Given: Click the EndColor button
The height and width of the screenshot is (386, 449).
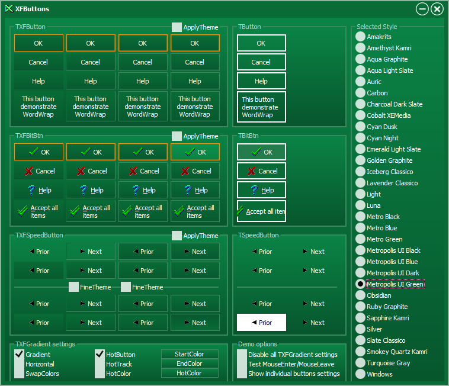Looking at the screenshot, I should pyautogui.click(x=190, y=364).
